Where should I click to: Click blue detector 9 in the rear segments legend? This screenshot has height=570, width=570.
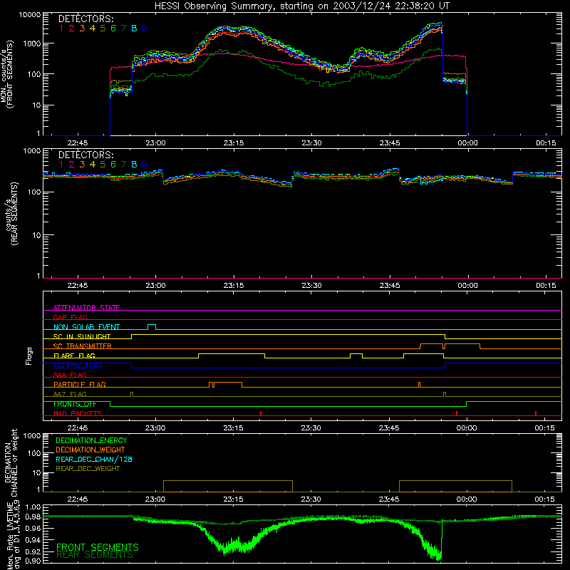coord(145,165)
